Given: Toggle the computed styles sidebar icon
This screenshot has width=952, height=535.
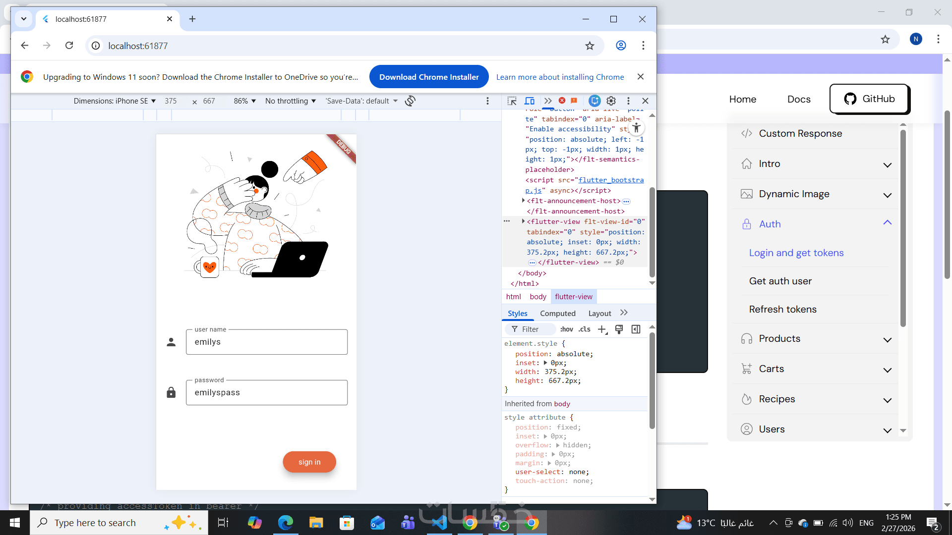Looking at the screenshot, I should tap(636, 329).
